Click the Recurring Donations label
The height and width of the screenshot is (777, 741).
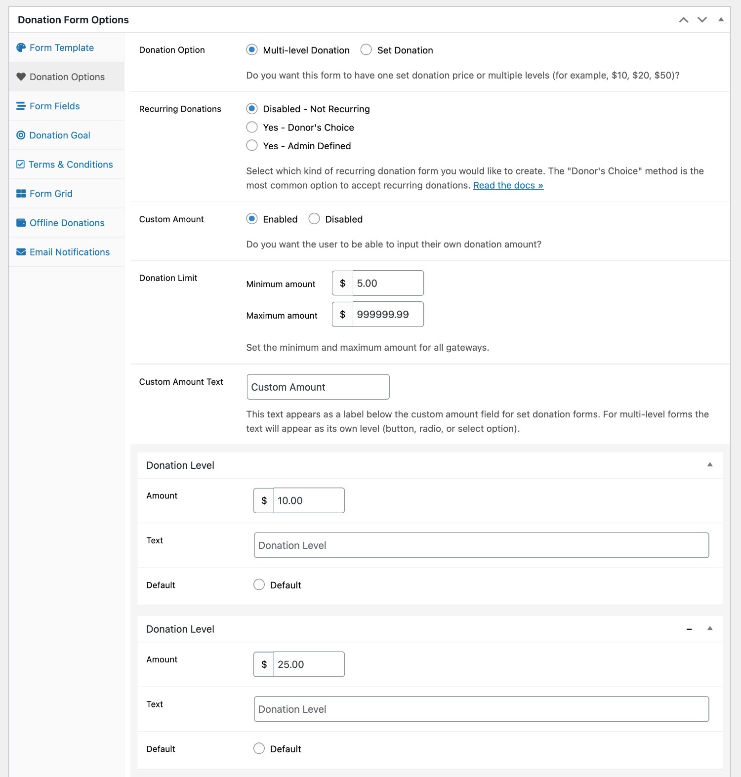(180, 109)
